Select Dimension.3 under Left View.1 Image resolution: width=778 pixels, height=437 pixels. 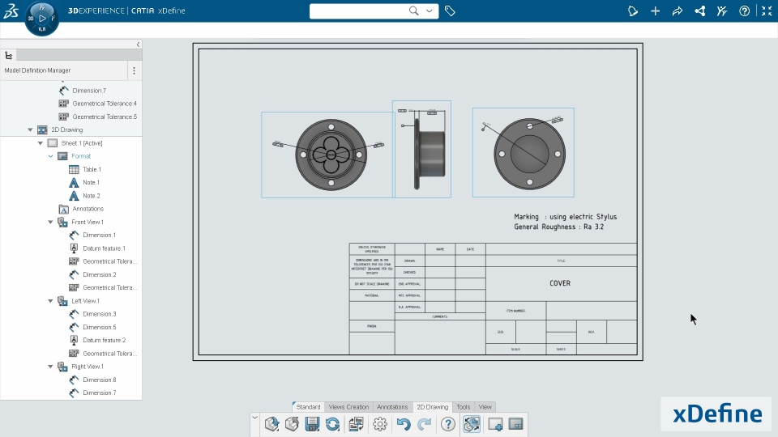tap(99, 314)
